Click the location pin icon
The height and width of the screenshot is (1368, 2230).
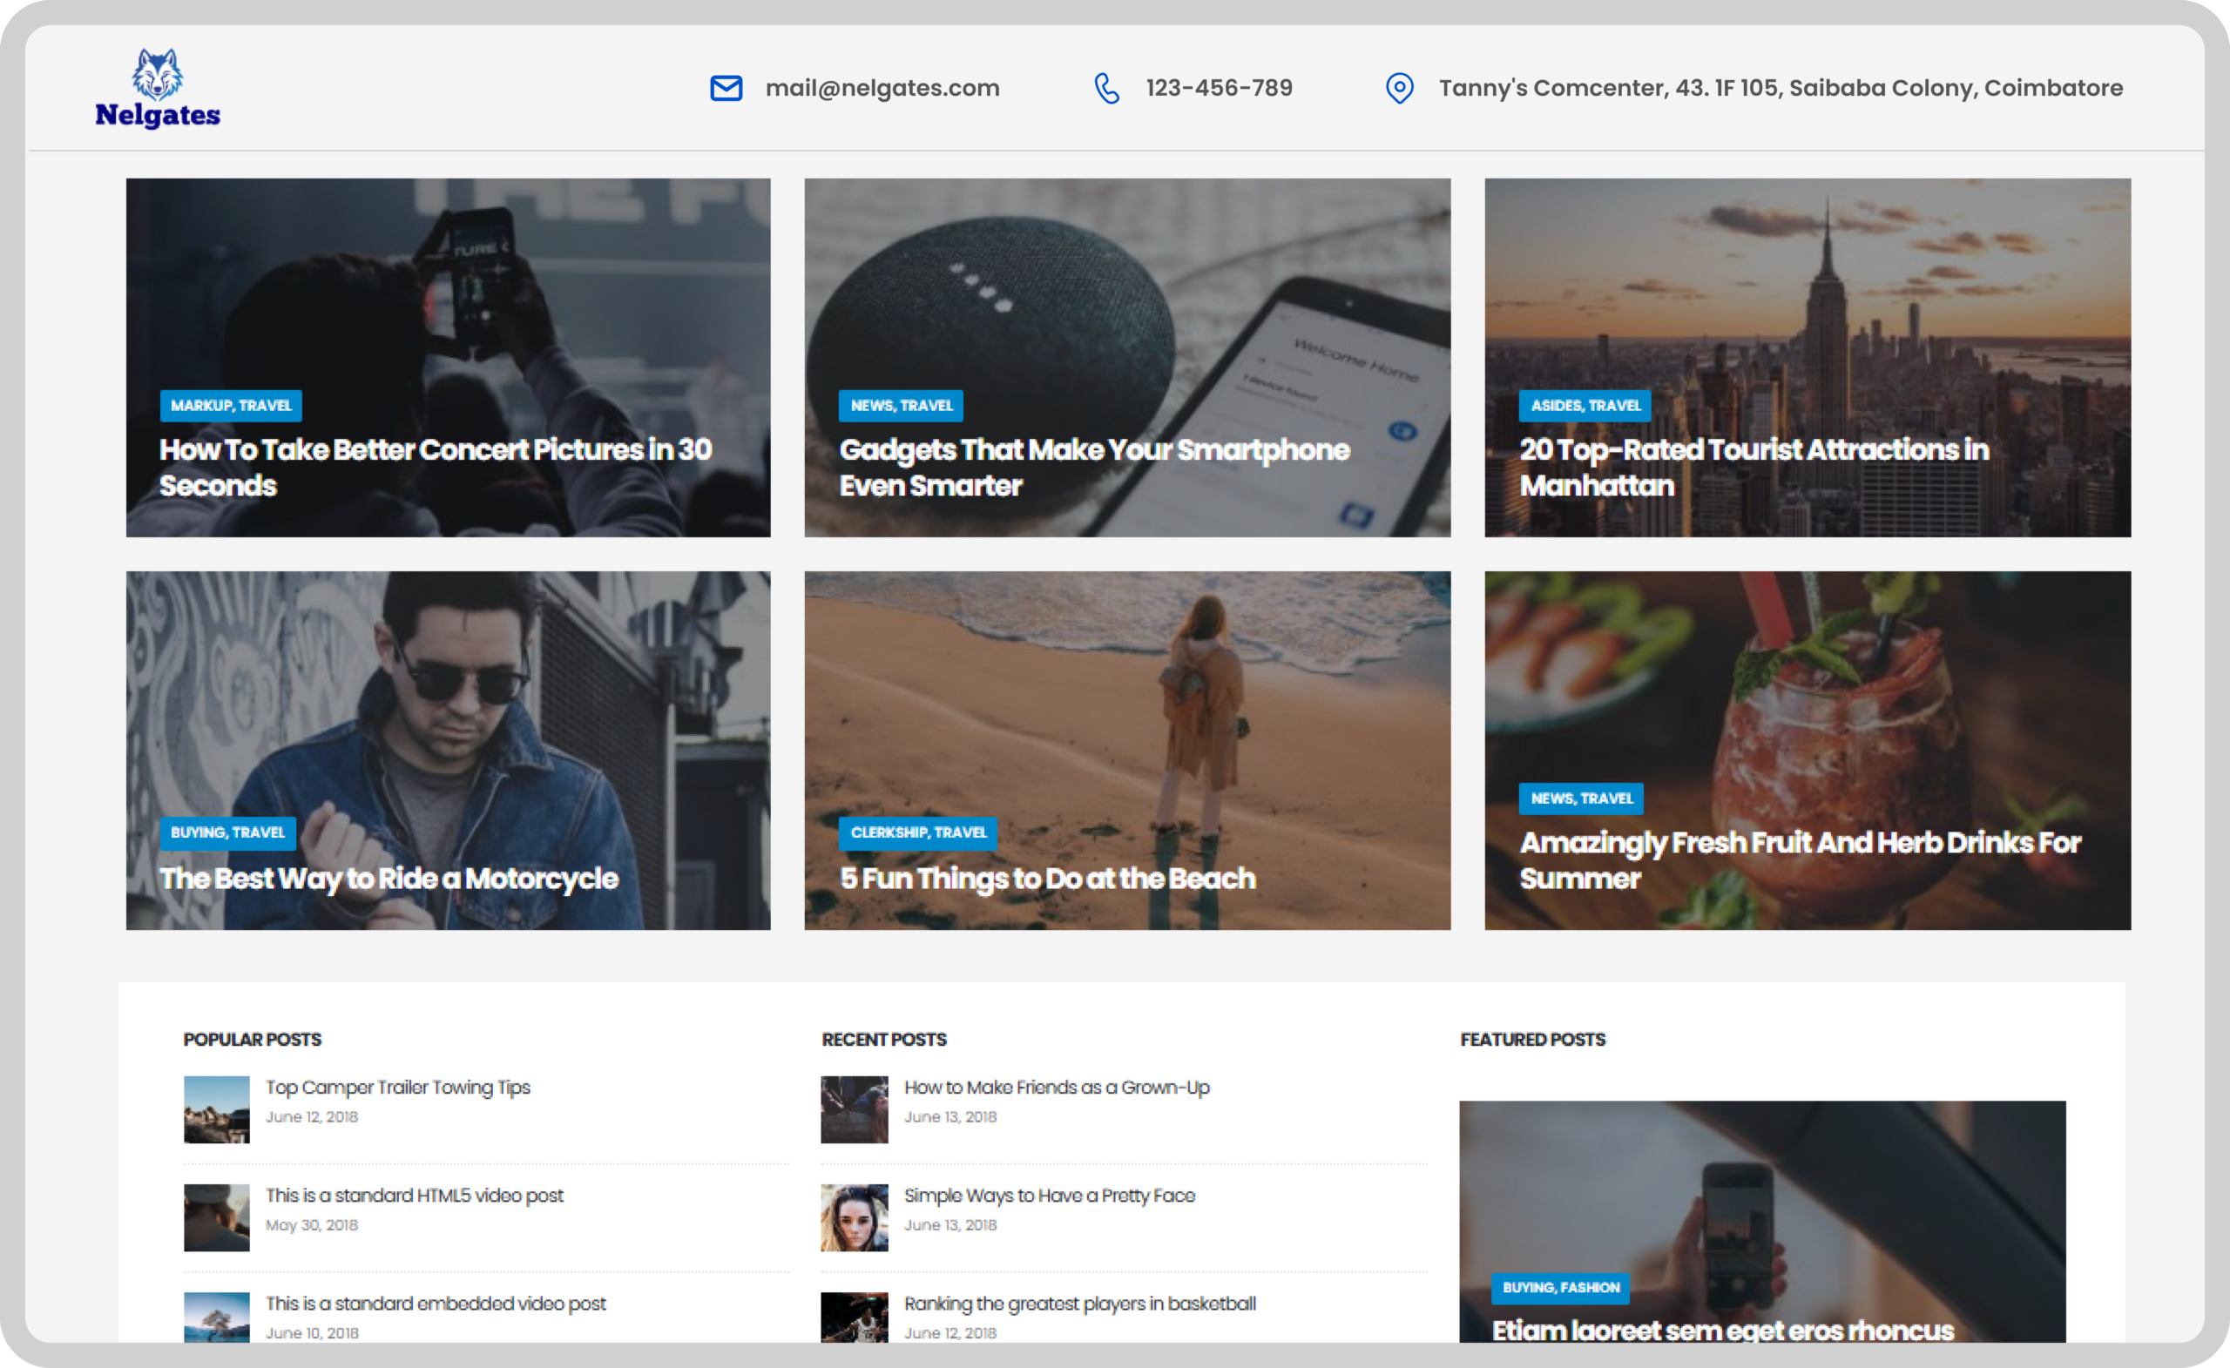point(1399,88)
